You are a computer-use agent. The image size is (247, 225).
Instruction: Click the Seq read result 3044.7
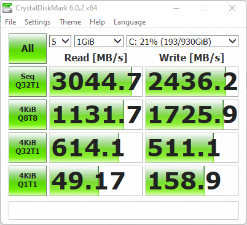(96, 82)
